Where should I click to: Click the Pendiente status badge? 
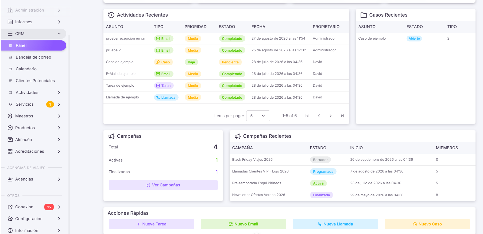pyautogui.click(x=230, y=62)
